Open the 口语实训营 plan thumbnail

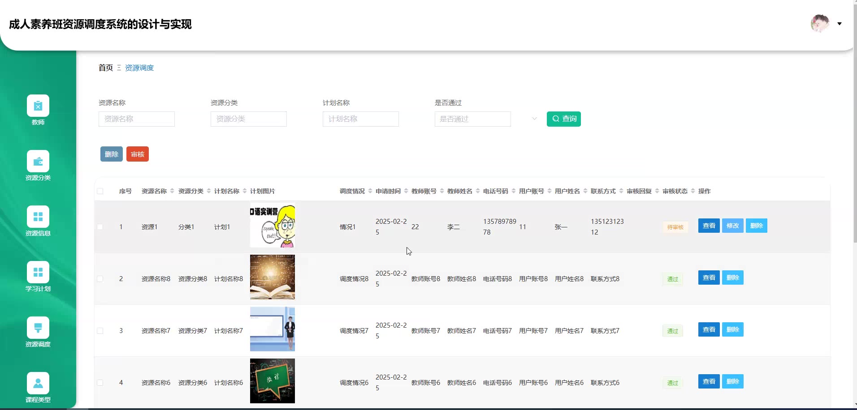[273, 225]
